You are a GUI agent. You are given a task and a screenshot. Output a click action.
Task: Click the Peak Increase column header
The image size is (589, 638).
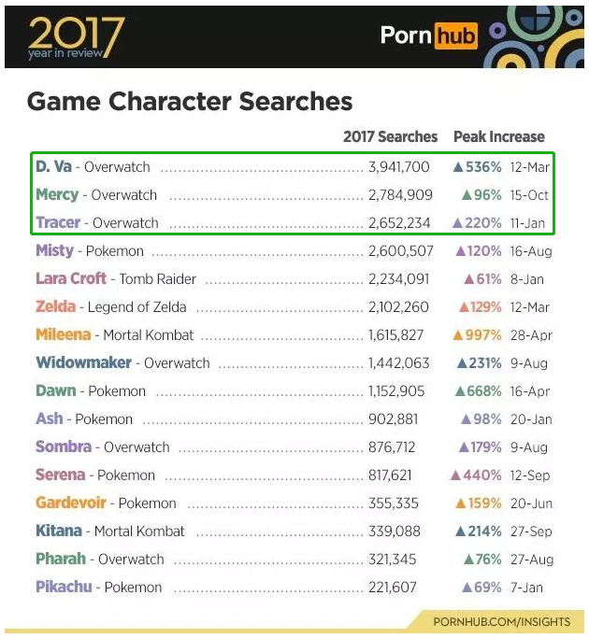[499, 136]
